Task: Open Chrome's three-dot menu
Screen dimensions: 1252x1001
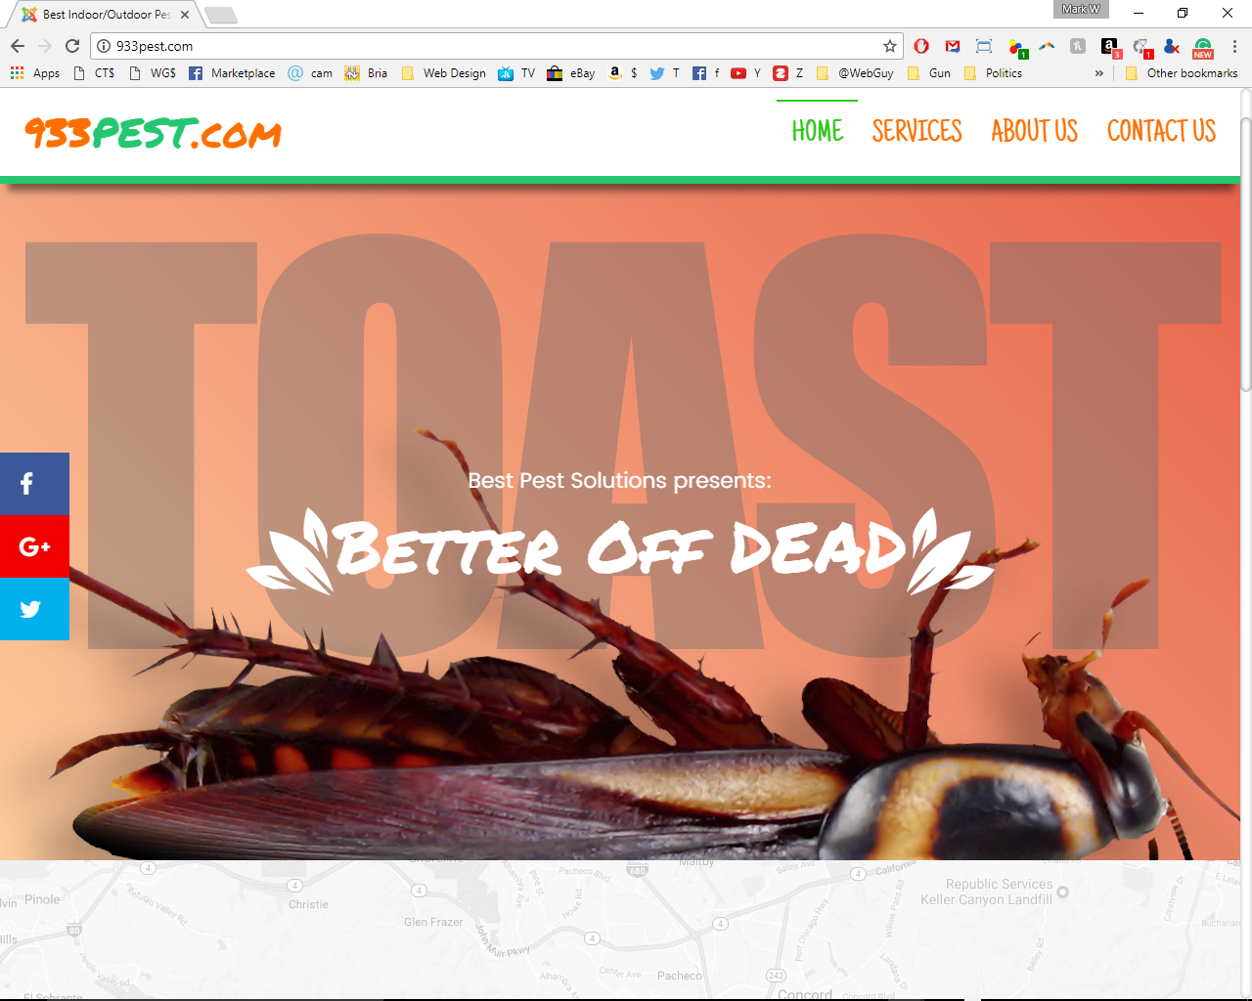Action: [x=1234, y=46]
